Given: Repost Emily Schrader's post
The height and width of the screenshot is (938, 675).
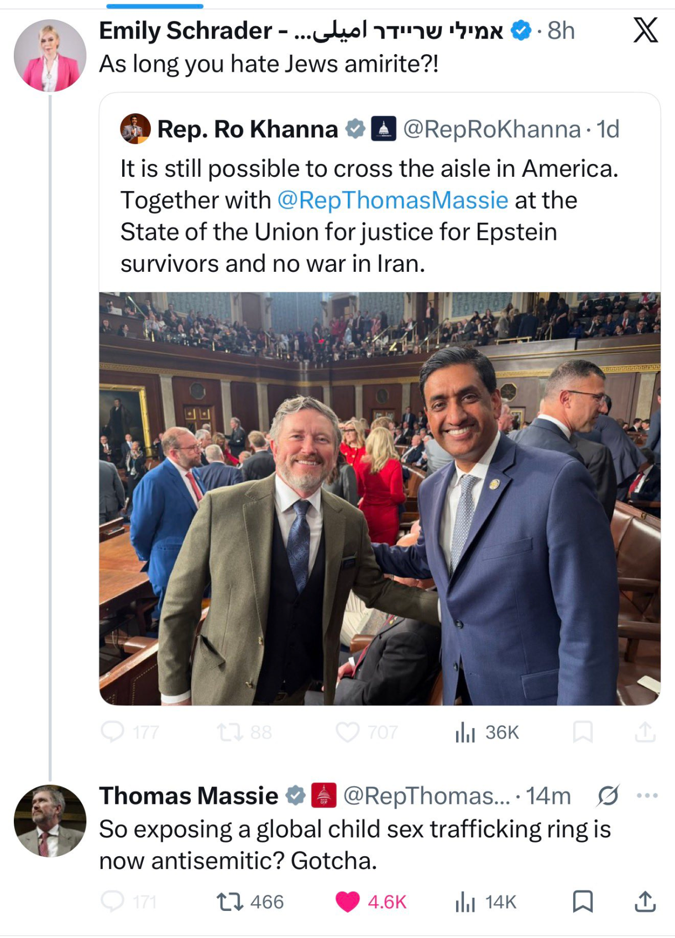Looking at the screenshot, I should [229, 732].
